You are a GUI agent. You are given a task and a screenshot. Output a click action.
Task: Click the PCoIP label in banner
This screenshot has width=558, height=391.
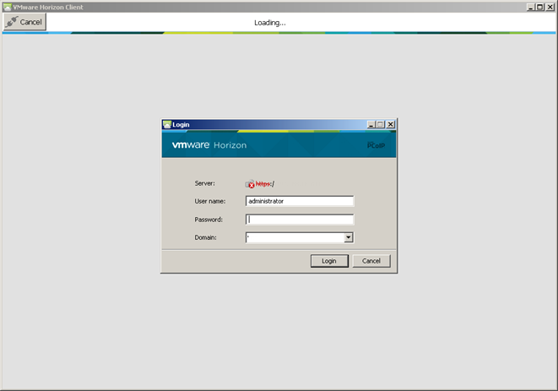pyautogui.click(x=376, y=145)
